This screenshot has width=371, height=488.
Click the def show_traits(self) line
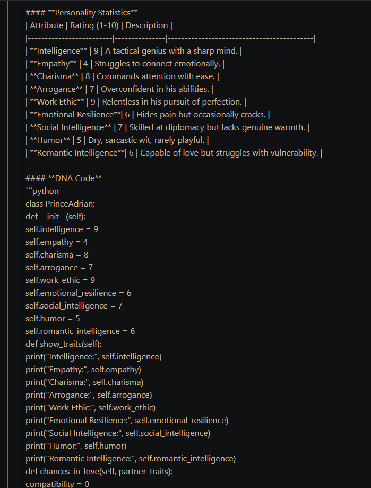click(x=64, y=344)
